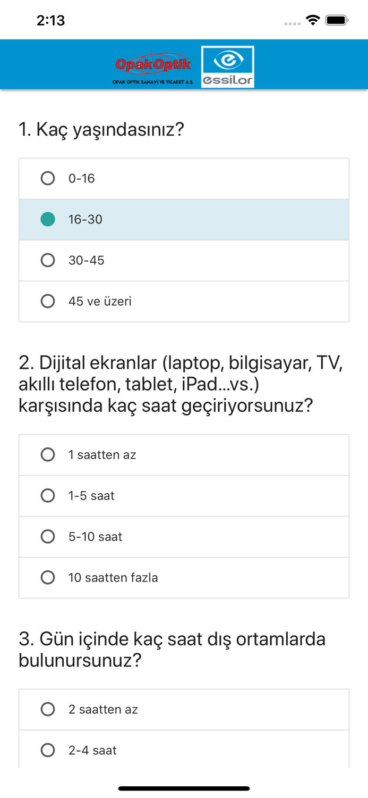Viewport: 368px width, 798px height.
Task: Tap the home indicator bar
Action: (x=184, y=788)
